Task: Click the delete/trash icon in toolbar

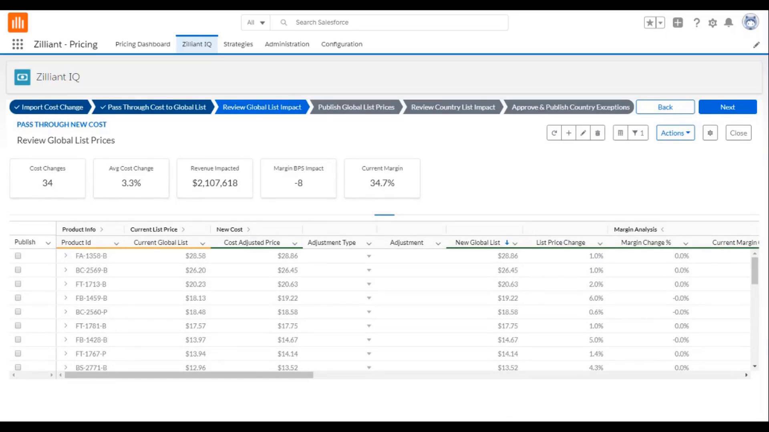Action: pyautogui.click(x=597, y=133)
